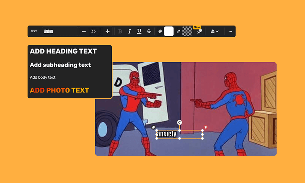Delete the text box with trash icon

(x=205, y=127)
